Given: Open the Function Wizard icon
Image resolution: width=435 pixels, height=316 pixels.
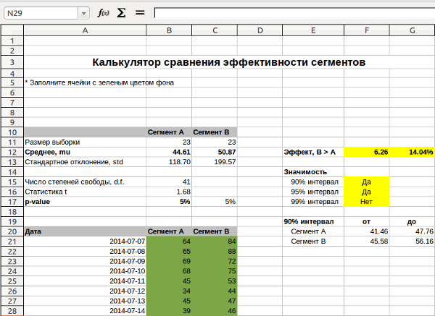Looking at the screenshot, I should (x=103, y=13).
